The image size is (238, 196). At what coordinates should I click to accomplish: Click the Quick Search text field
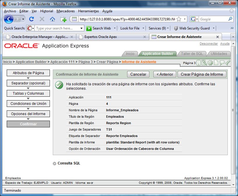pyautogui.click(x=57, y=28)
